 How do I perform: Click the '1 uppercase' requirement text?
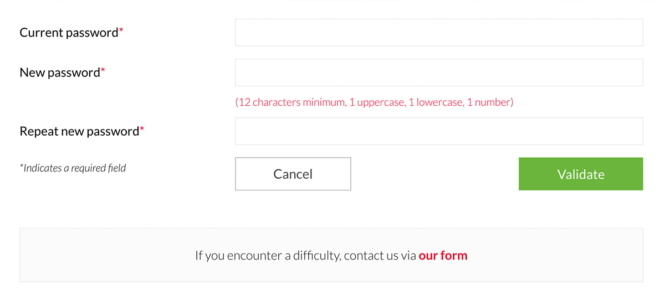pyautogui.click(x=377, y=102)
